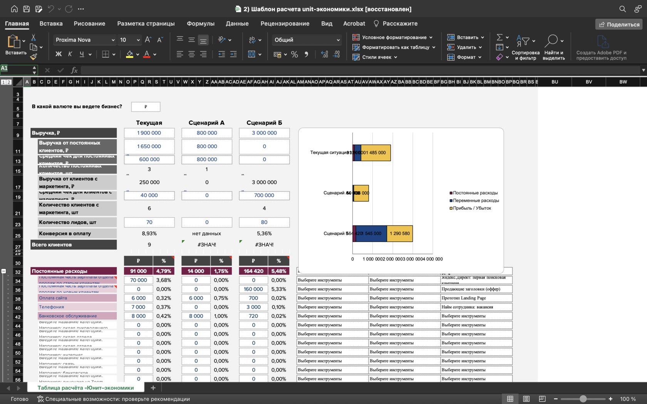Toggle italic formatting
This screenshot has height=404, width=647.
(70, 54)
